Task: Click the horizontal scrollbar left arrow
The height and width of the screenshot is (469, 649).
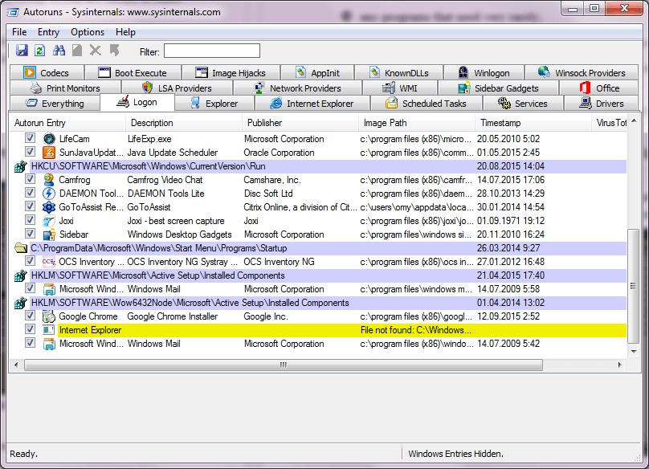Action: click(x=16, y=365)
